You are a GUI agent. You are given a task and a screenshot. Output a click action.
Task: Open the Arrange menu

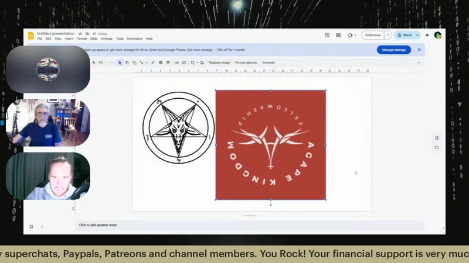[107, 39]
